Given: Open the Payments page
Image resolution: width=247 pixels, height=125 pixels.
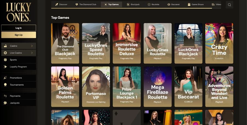Looking at the screenshot, I should pos(19,96).
